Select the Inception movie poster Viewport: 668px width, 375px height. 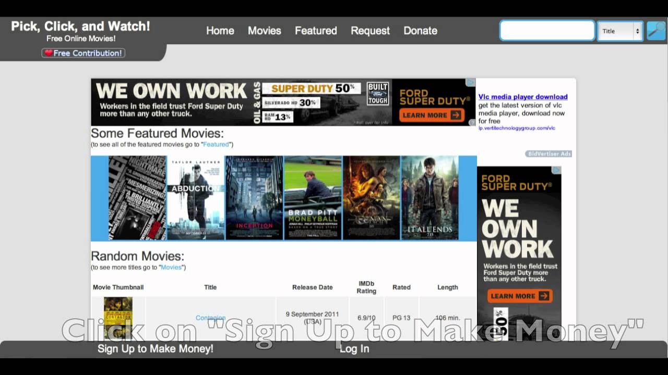pyautogui.click(x=254, y=198)
